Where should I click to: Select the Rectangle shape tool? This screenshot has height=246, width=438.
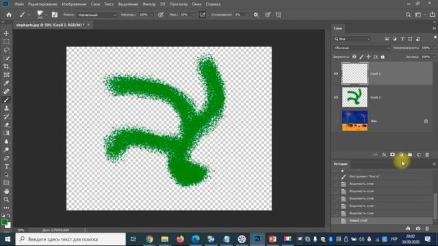(6, 183)
